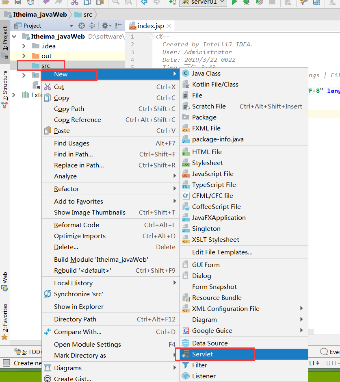Create a new HTML File
The image size is (340, 382).
point(244,152)
